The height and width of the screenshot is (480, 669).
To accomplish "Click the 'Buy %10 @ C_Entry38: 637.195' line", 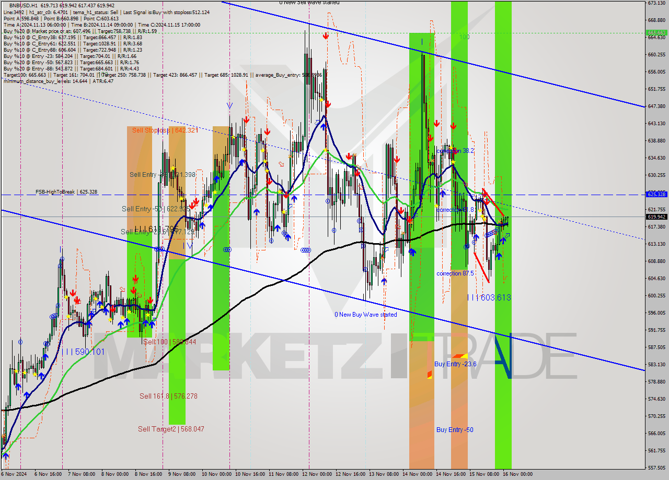I will pos(73,37).
